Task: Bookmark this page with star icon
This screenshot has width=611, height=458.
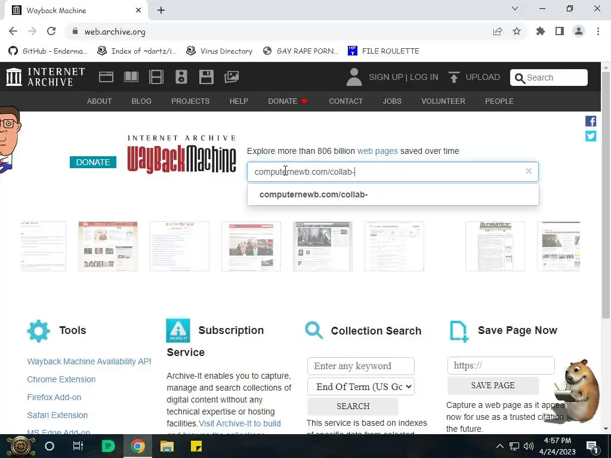Action: 517,31
